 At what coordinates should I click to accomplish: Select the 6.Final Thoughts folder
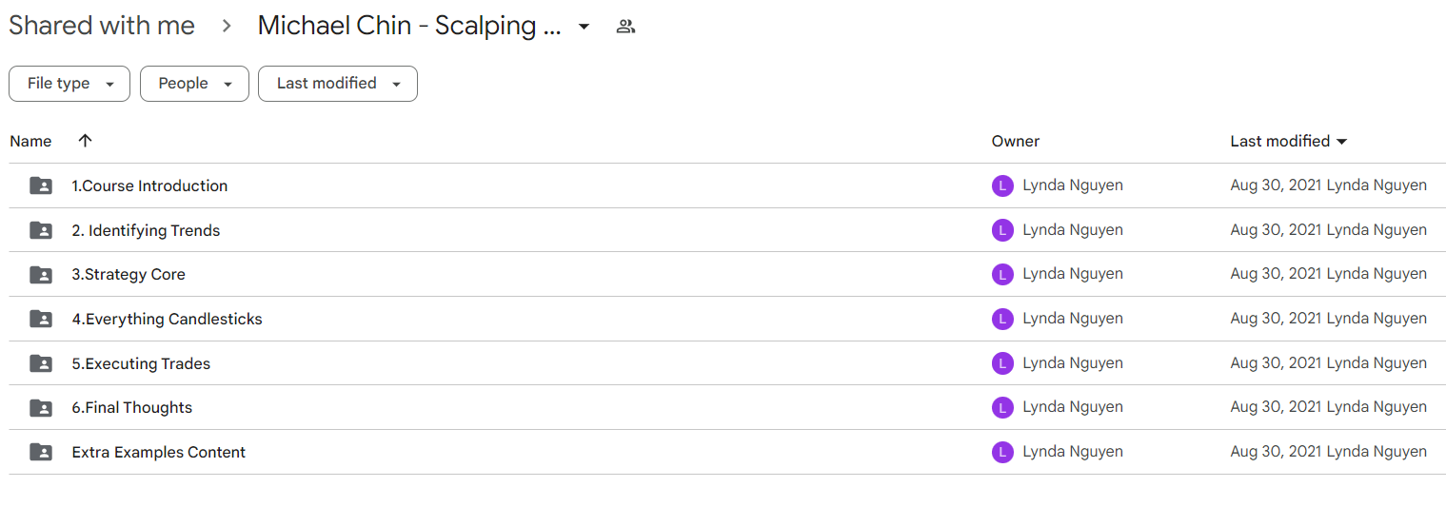(x=131, y=407)
